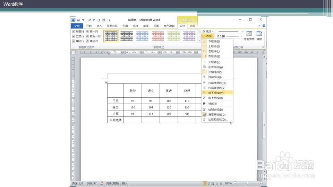
Task: Choose 无框线(N) no border
Action: tap(217, 62)
